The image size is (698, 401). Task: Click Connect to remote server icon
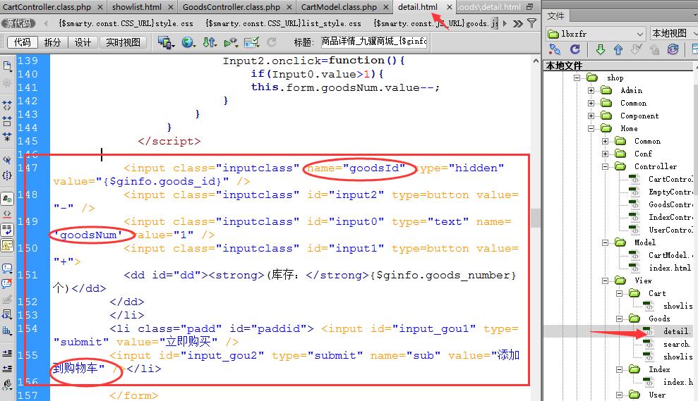click(x=554, y=49)
